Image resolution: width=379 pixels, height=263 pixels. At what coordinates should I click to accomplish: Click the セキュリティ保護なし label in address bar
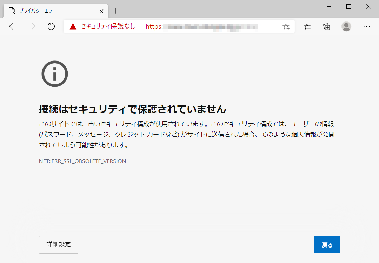pos(107,26)
